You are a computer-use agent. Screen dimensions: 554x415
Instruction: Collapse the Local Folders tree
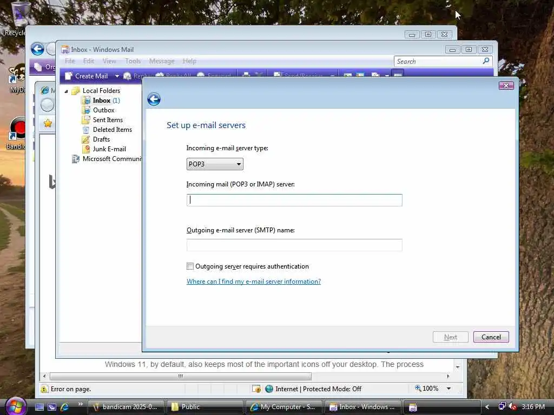coord(66,91)
